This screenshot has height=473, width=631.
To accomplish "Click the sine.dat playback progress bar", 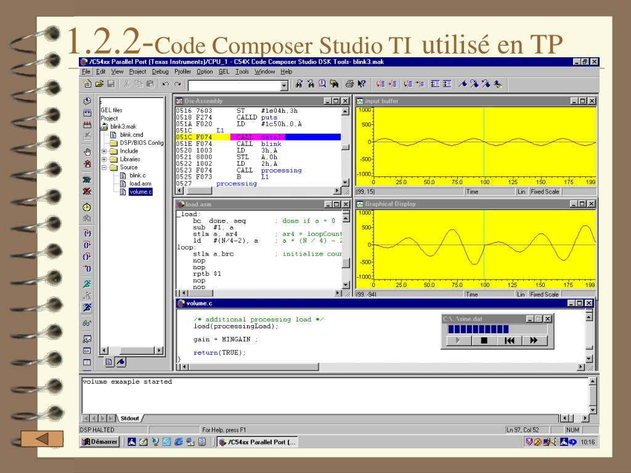I will pyautogui.click(x=497, y=329).
